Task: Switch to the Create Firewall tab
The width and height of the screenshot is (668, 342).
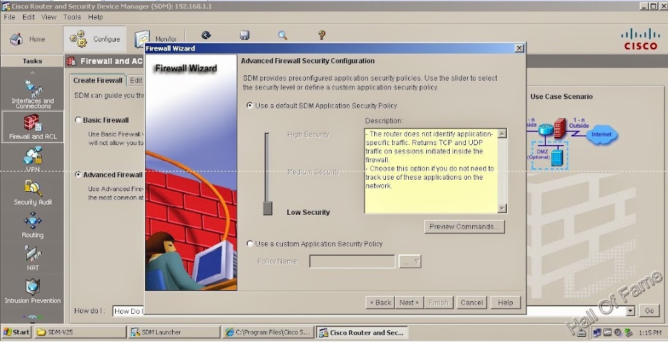Action: point(97,80)
